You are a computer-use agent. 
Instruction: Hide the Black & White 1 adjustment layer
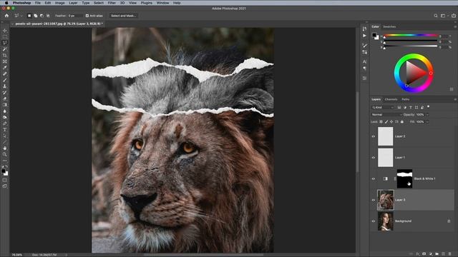click(x=374, y=179)
